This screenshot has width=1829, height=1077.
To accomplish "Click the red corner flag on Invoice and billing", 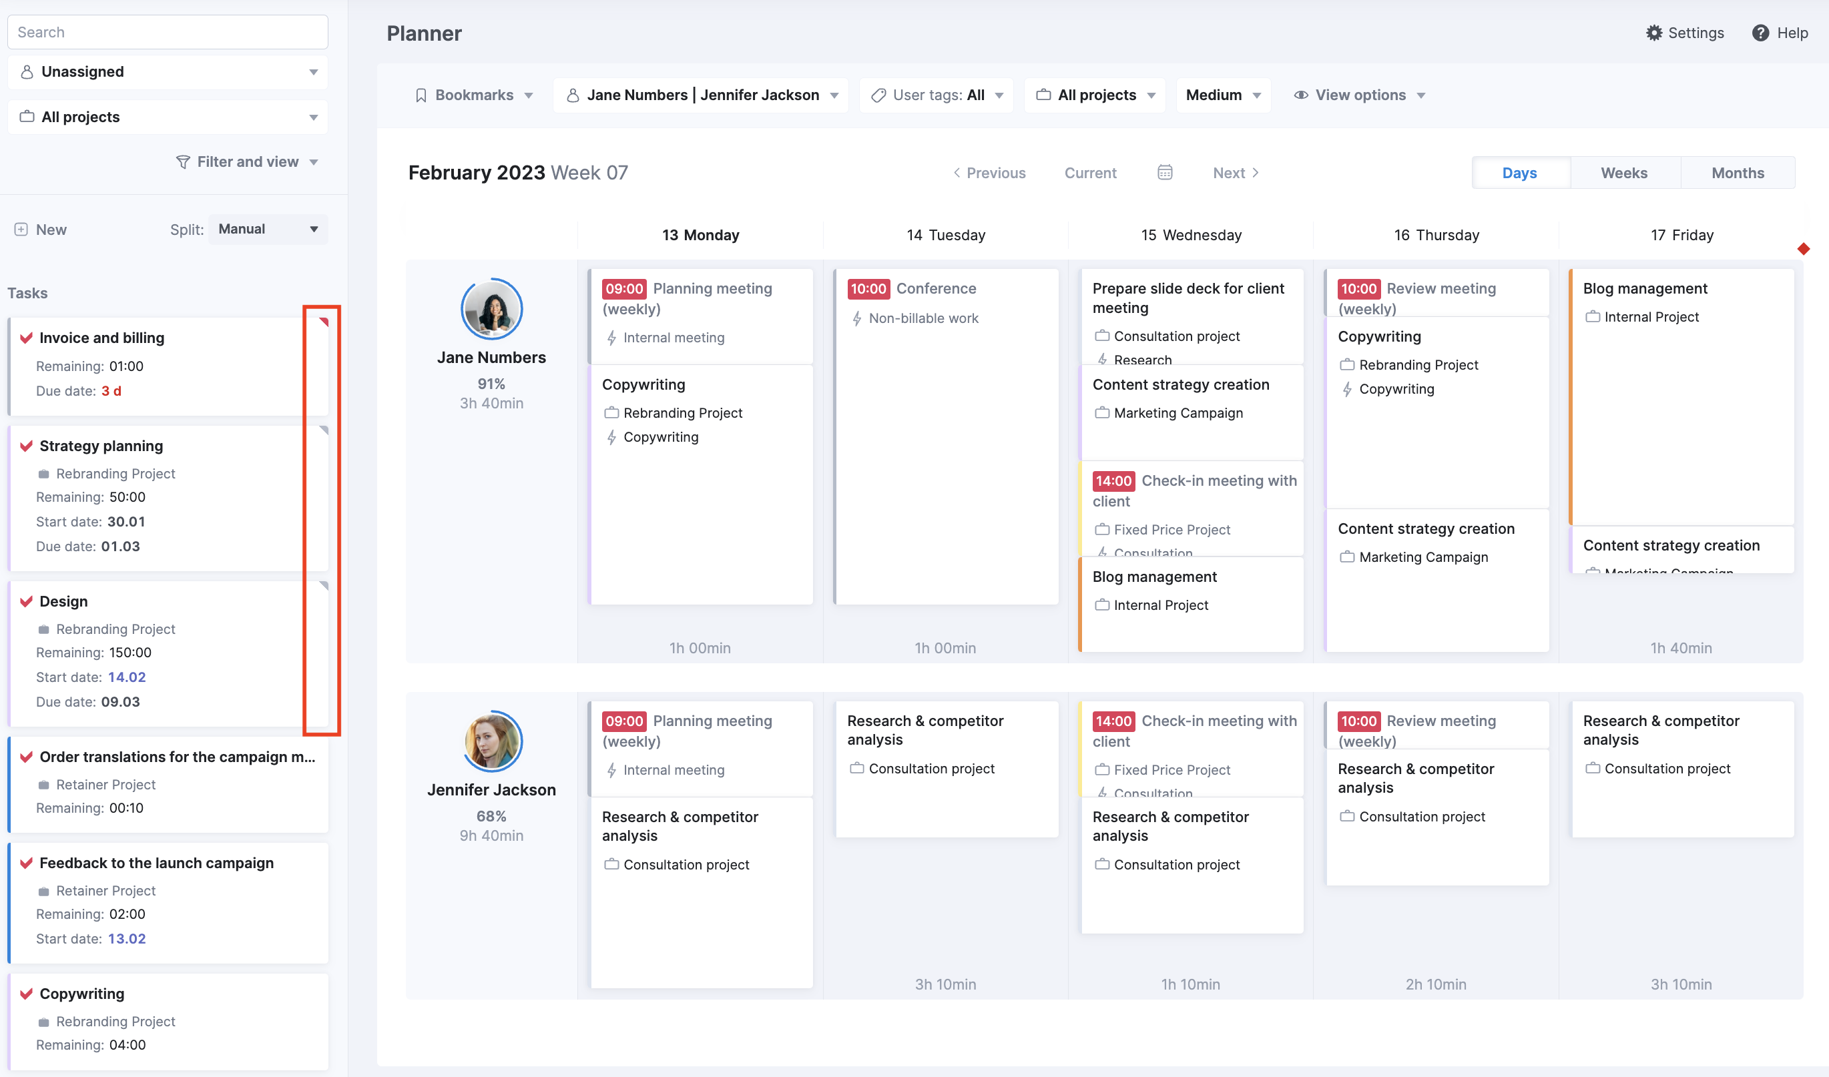I will (324, 322).
